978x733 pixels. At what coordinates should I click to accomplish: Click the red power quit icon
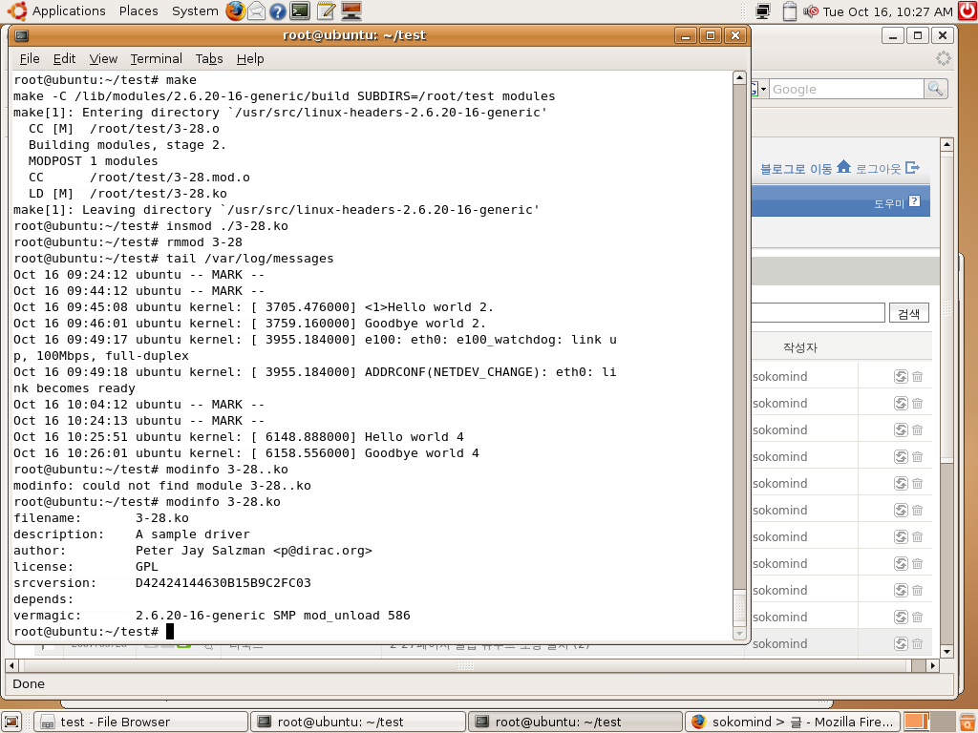tap(967, 10)
